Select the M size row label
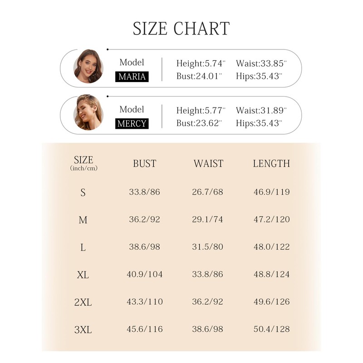This screenshot has width=363, height=363. tap(83, 220)
